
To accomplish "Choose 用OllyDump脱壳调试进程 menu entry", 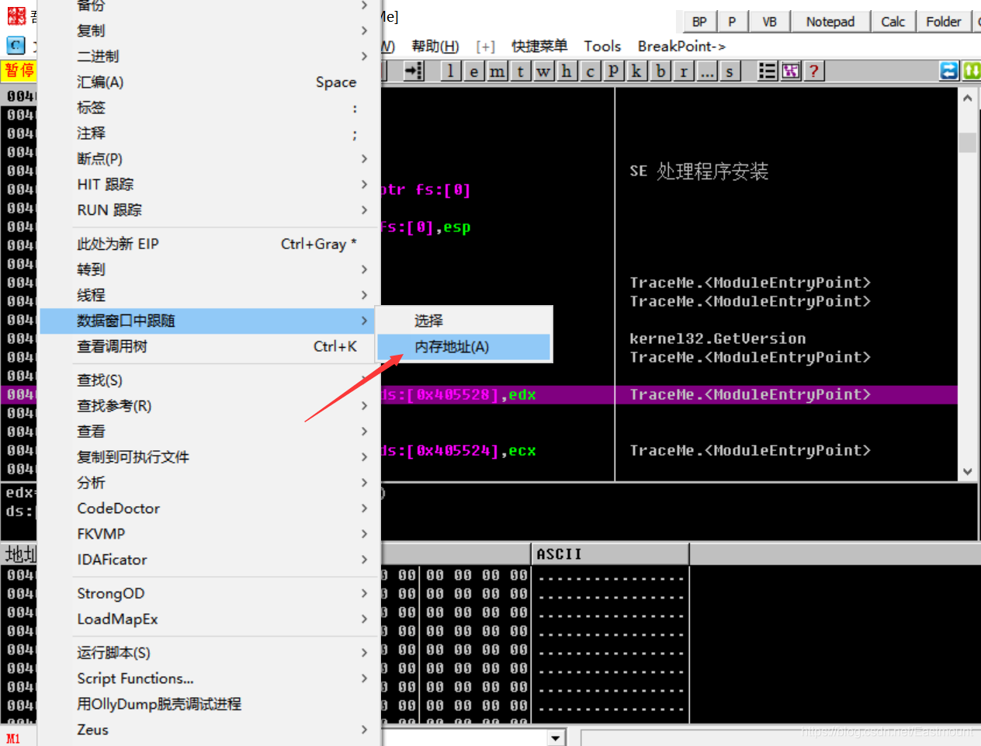I will click(210, 704).
